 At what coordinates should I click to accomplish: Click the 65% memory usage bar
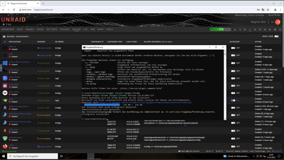tap(220, 29)
